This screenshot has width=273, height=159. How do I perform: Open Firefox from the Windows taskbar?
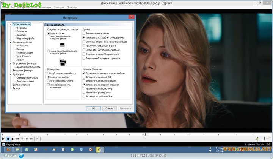[8, 150]
